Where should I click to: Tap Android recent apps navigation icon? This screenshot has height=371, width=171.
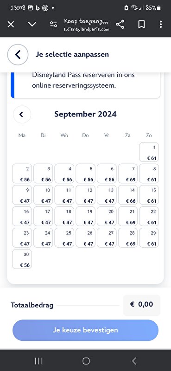pyautogui.click(x=38, y=361)
